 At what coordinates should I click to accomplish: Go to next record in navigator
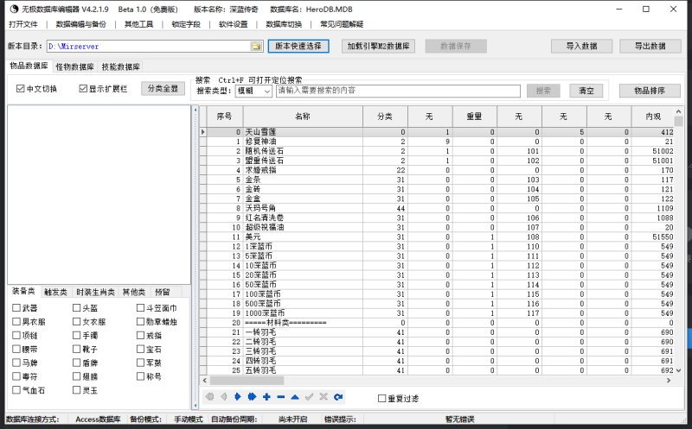[238, 397]
